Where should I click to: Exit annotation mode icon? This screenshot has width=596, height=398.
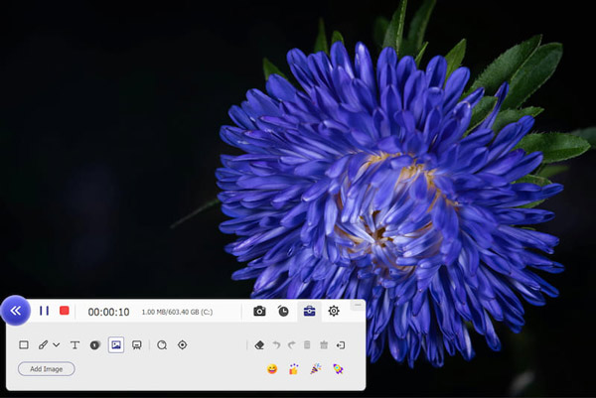[341, 344]
